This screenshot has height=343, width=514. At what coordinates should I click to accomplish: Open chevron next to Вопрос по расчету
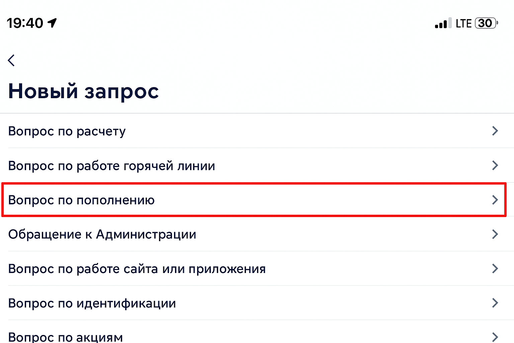point(495,131)
